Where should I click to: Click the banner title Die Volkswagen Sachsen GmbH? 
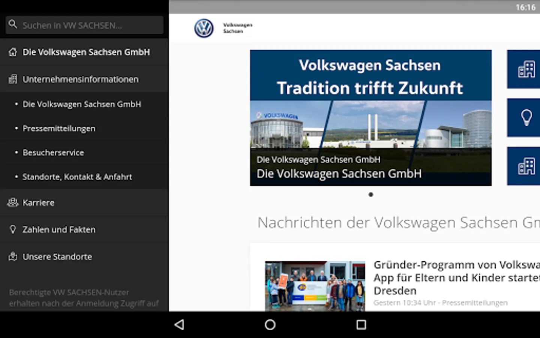pyautogui.click(x=339, y=174)
